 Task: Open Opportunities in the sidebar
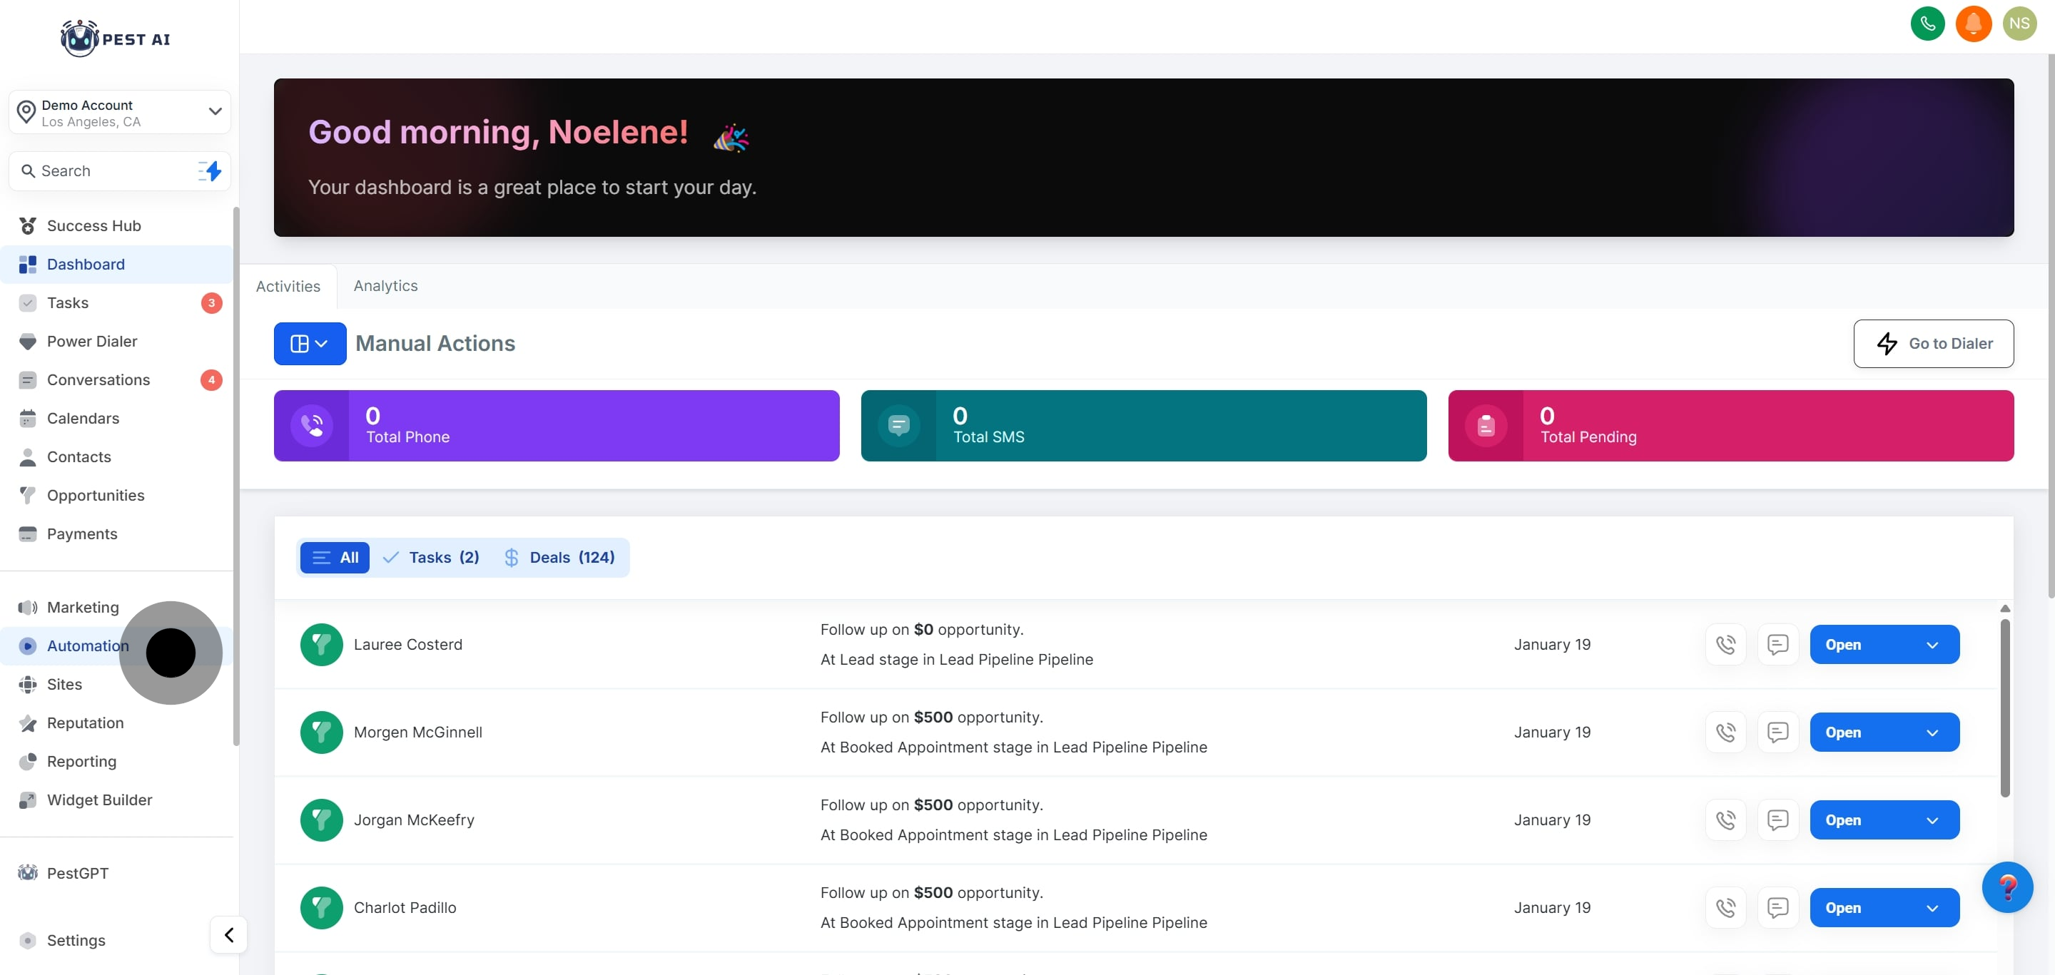tap(116, 495)
